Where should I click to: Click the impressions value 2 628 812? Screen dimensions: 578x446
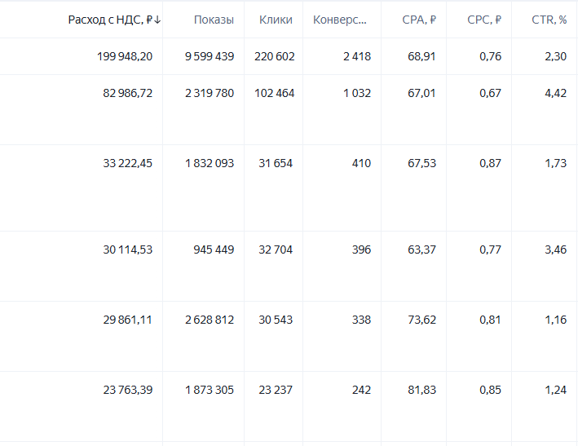click(210, 320)
